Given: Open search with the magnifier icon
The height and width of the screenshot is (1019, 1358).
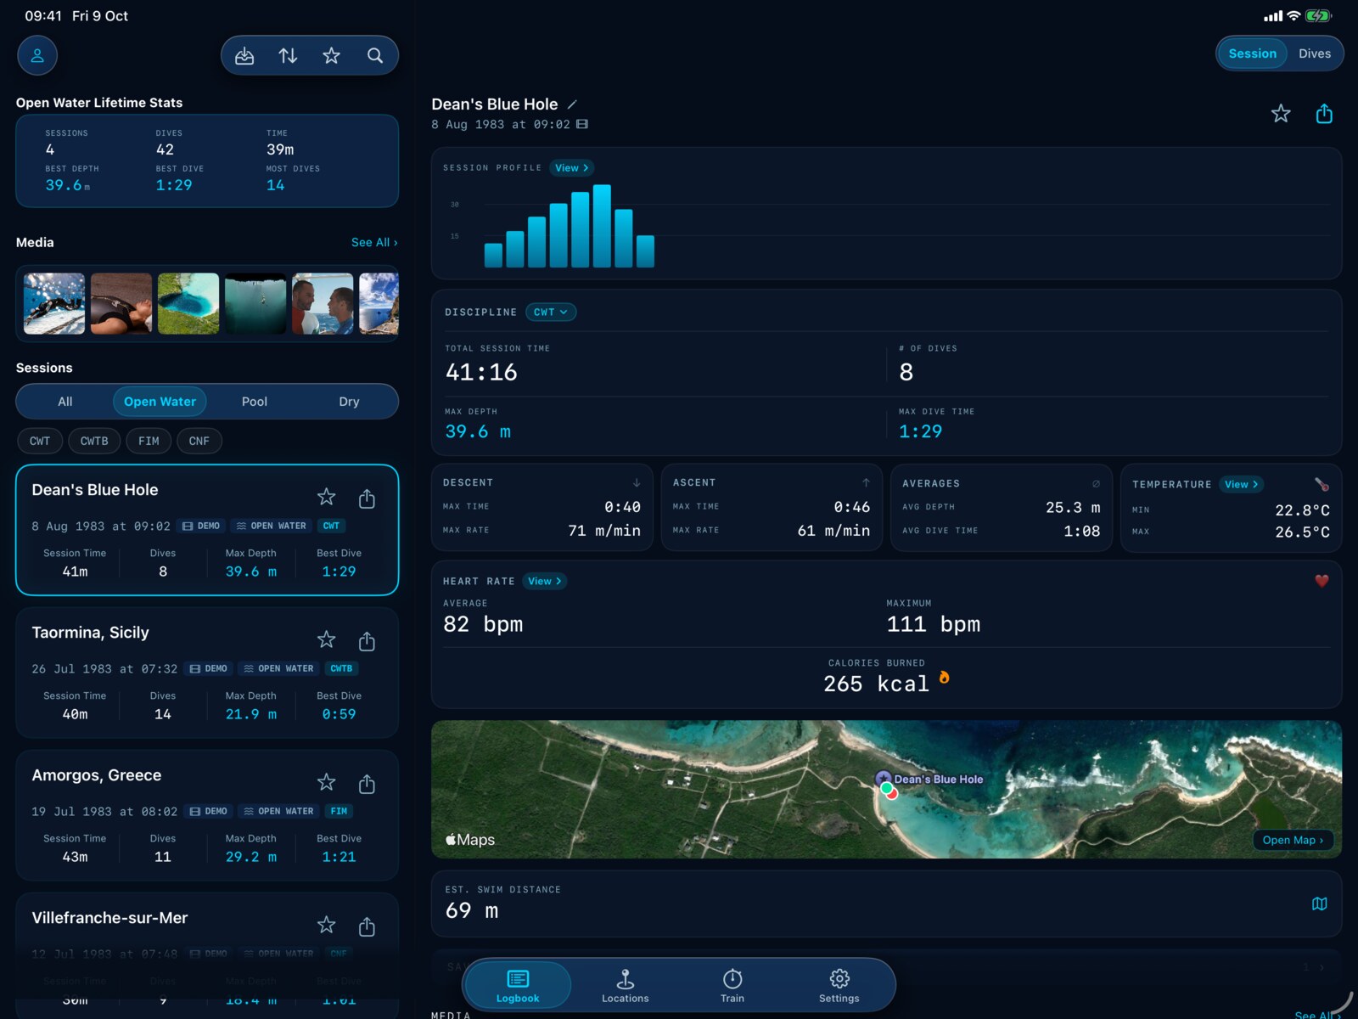Looking at the screenshot, I should tap(374, 56).
